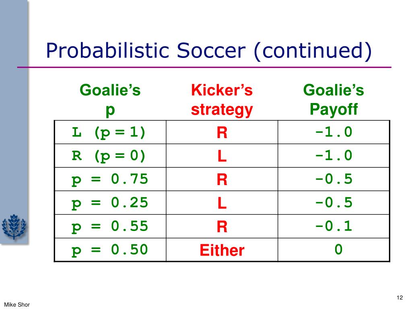Select the Either strategy cell
The height and width of the screenshot is (309, 412).
point(222,250)
